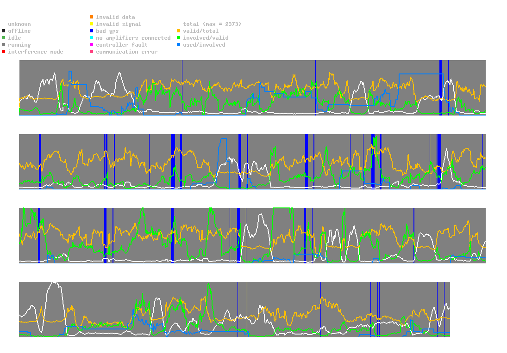
Task: Select the 'used/involved' legend label
Action: pyautogui.click(x=204, y=45)
